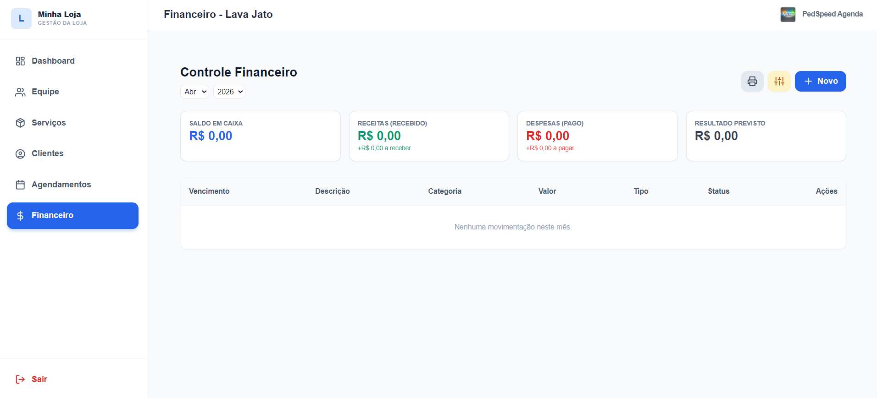Go to the Agendamentos page
Viewport: 877px width, 398px height.
pos(61,185)
